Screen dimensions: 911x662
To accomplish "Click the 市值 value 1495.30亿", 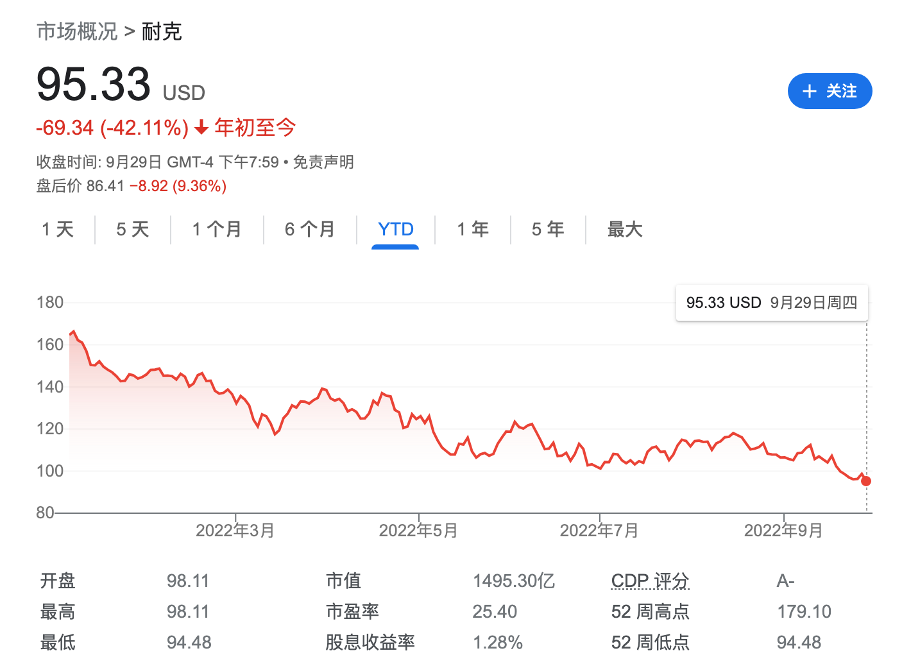I will (x=514, y=581).
